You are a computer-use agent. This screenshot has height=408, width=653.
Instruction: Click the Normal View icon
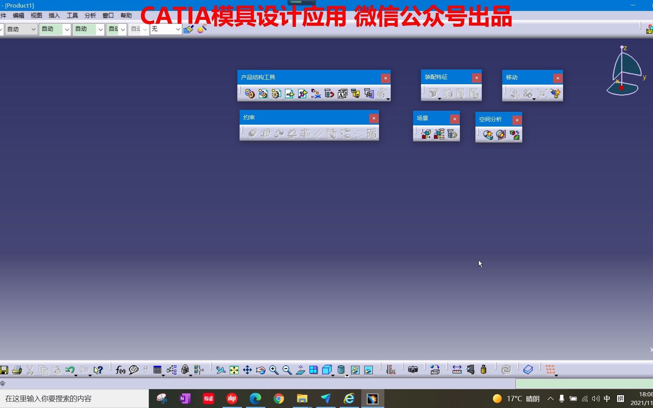tap(300, 370)
